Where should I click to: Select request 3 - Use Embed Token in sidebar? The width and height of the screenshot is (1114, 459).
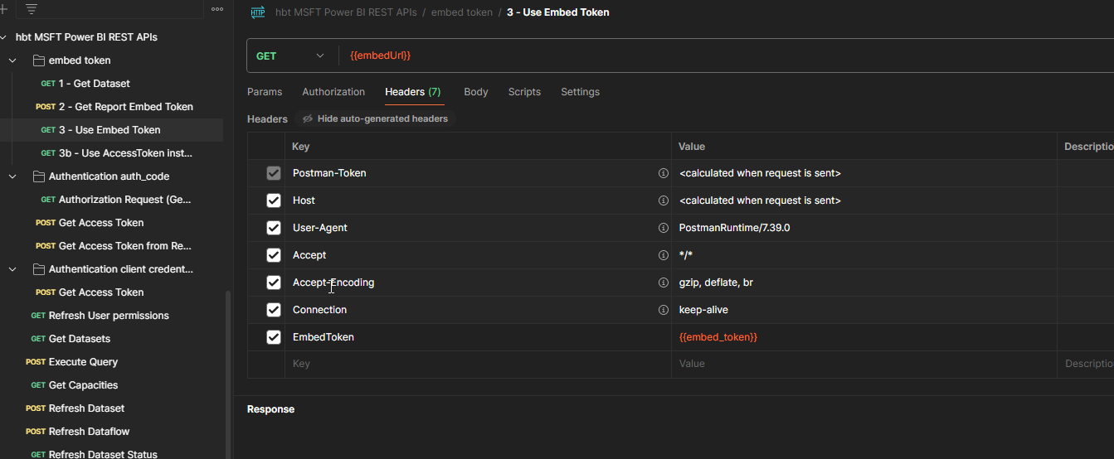(111, 130)
